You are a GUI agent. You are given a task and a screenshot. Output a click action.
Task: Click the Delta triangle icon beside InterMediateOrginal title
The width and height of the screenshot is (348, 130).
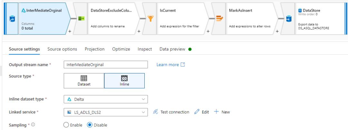(24, 10)
